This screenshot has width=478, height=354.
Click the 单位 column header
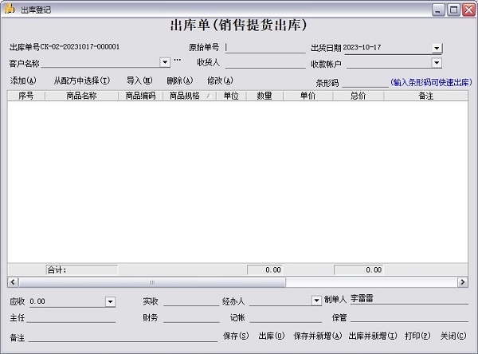click(231, 96)
